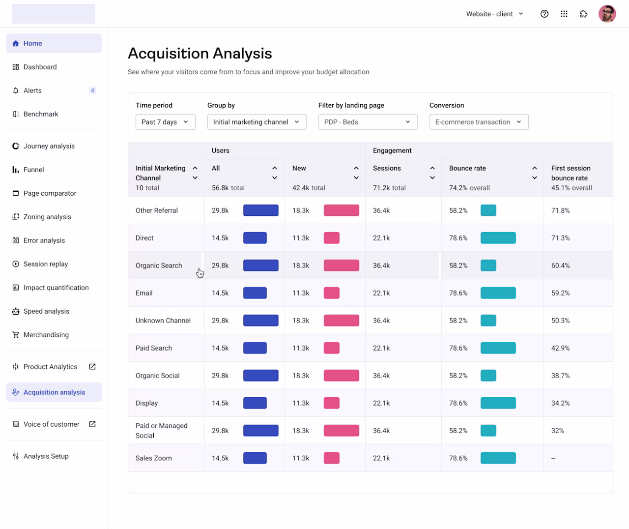Click the Merchandising cart icon
Viewport: 629px width, 529px height.
click(x=16, y=335)
